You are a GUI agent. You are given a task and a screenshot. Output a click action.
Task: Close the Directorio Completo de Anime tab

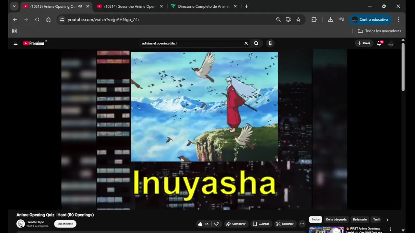pos(235,6)
